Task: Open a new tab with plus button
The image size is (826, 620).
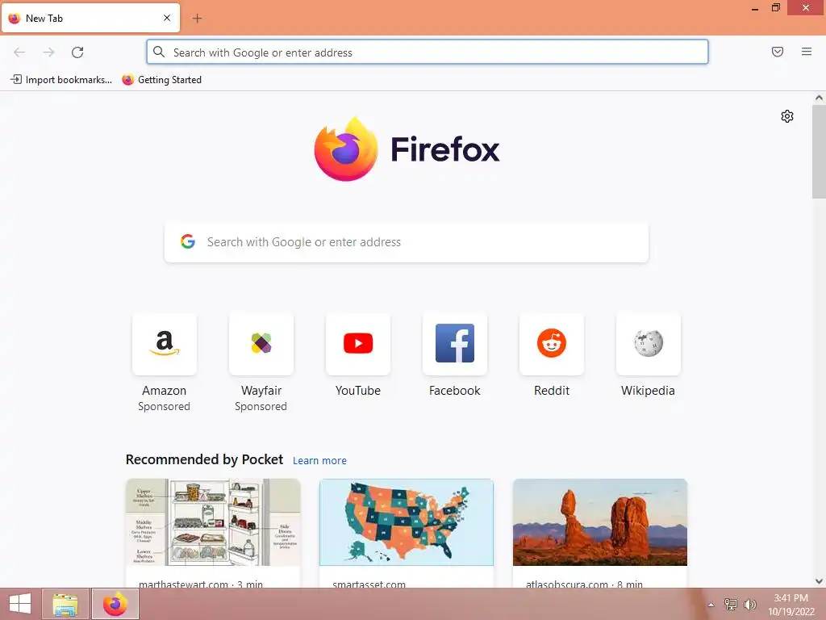Action: pos(197,19)
